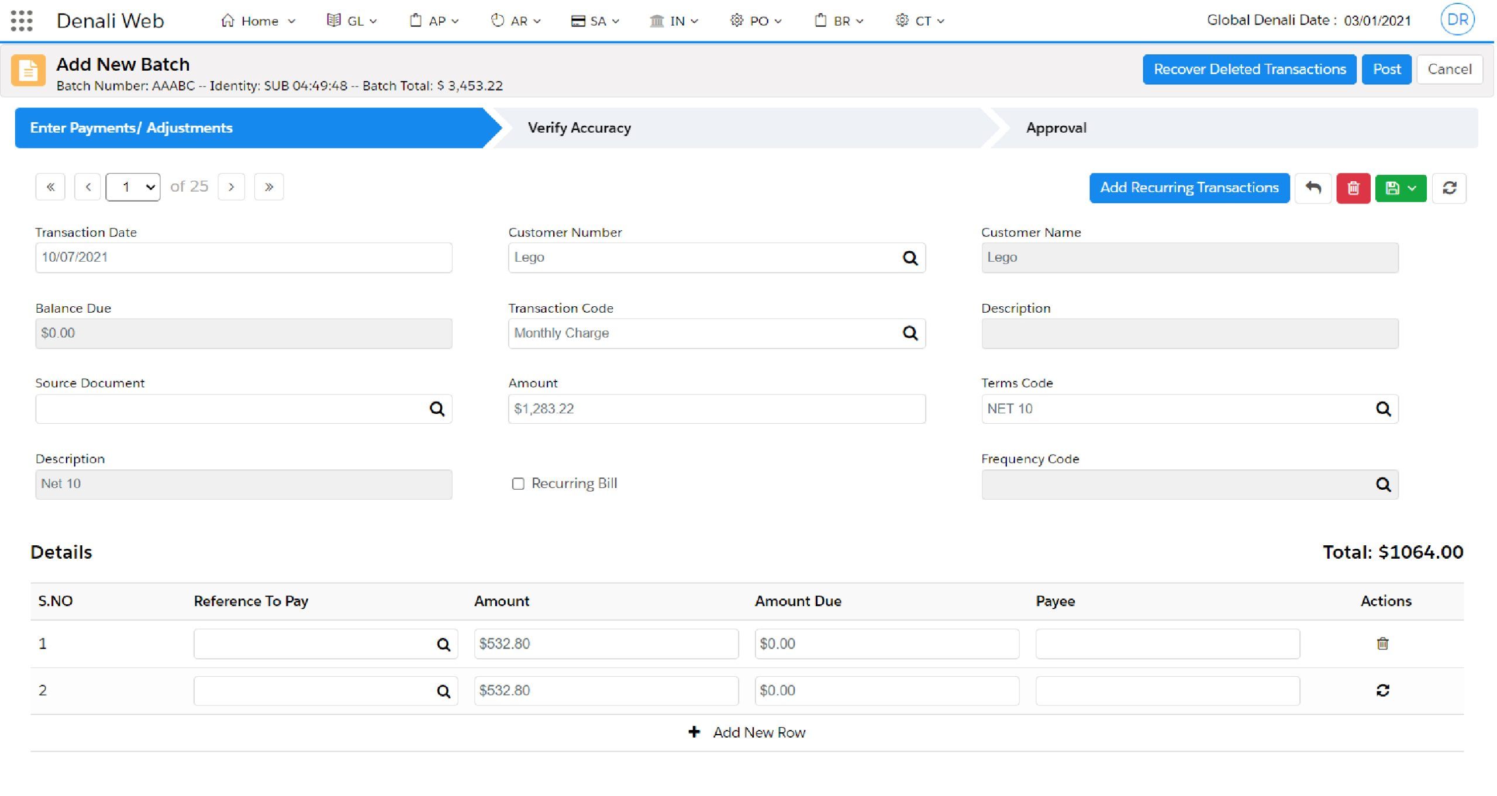This screenshot has width=1497, height=796.
Task: Click the red delete transaction trash icon
Action: coord(1353,188)
